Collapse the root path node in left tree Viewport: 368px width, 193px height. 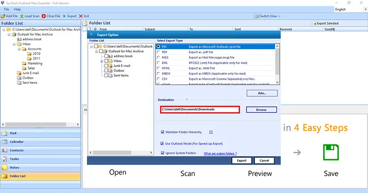pyautogui.click(x=4, y=30)
